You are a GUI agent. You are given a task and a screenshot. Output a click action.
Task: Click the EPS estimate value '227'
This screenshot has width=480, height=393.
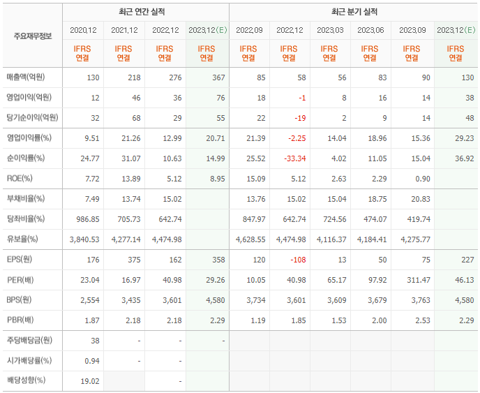point(467,260)
